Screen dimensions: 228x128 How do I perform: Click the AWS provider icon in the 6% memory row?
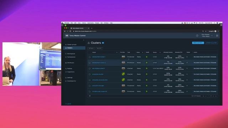(123, 91)
